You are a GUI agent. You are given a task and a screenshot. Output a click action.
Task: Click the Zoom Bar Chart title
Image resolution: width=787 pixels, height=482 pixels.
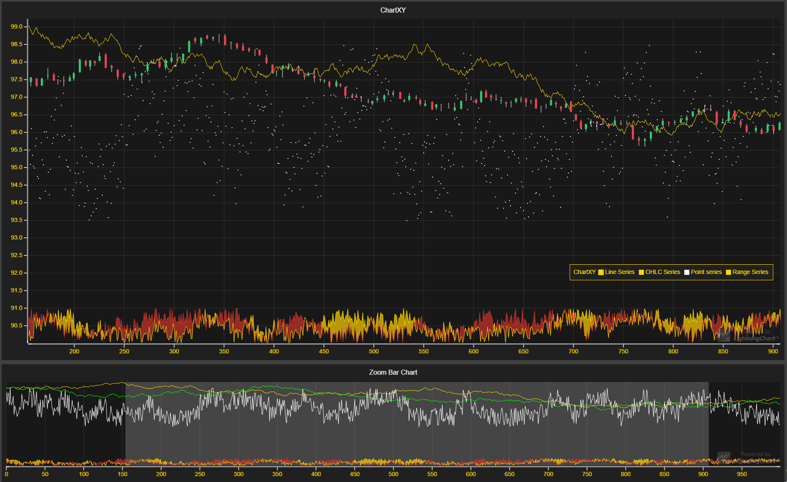(x=393, y=372)
